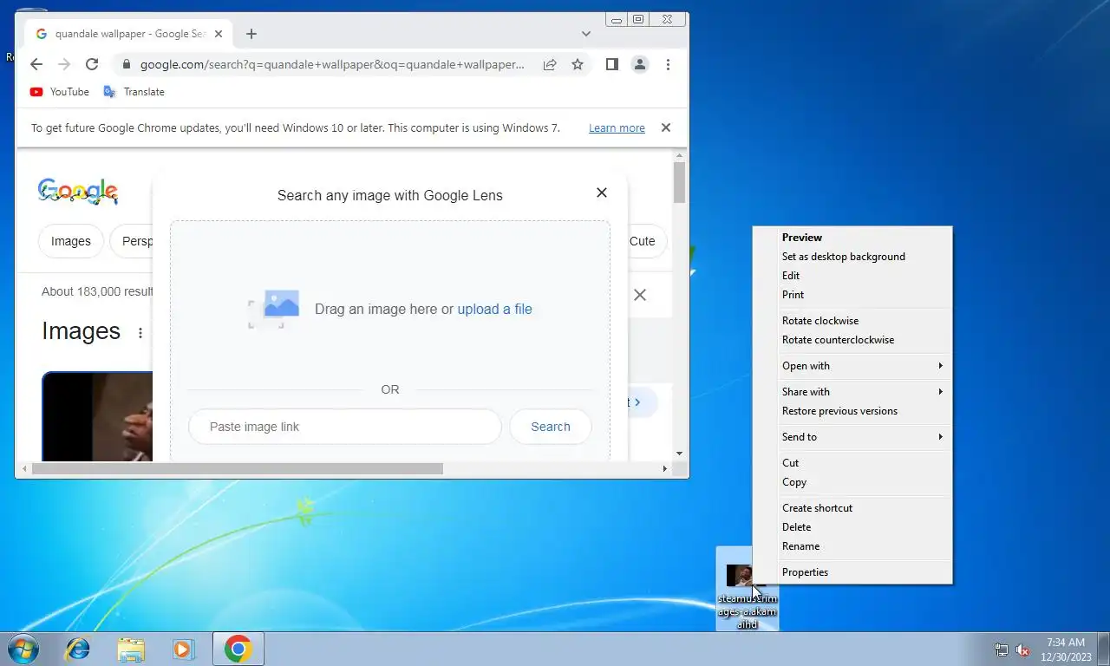Open Chrome profile avatar
The image size is (1110, 666).
[x=640, y=64]
